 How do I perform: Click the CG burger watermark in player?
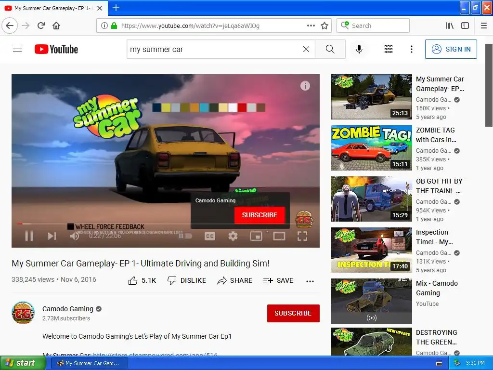304,219
